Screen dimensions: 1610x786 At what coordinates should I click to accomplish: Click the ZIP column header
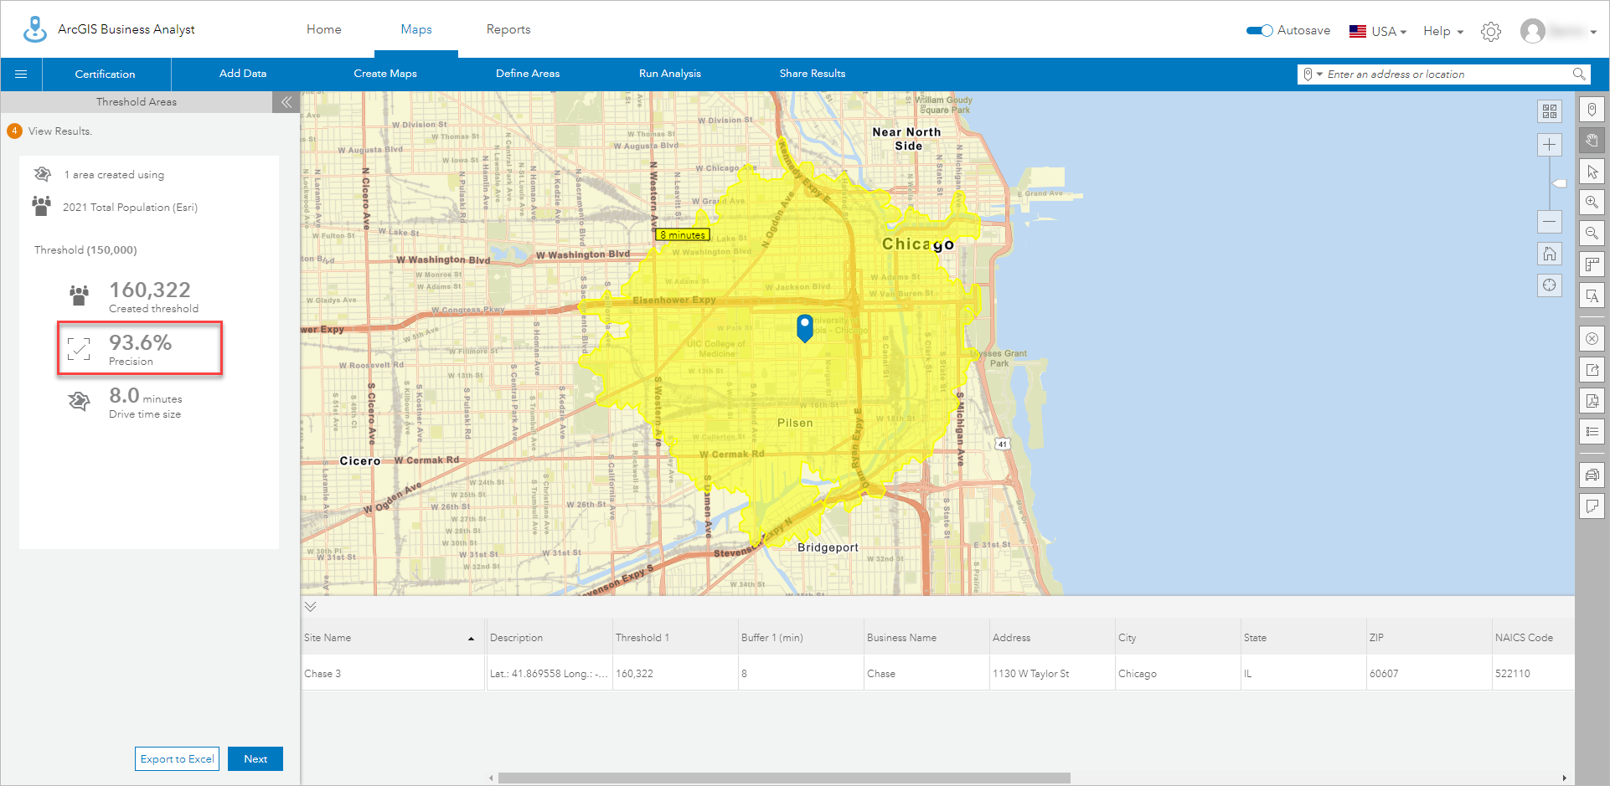click(x=1428, y=638)
